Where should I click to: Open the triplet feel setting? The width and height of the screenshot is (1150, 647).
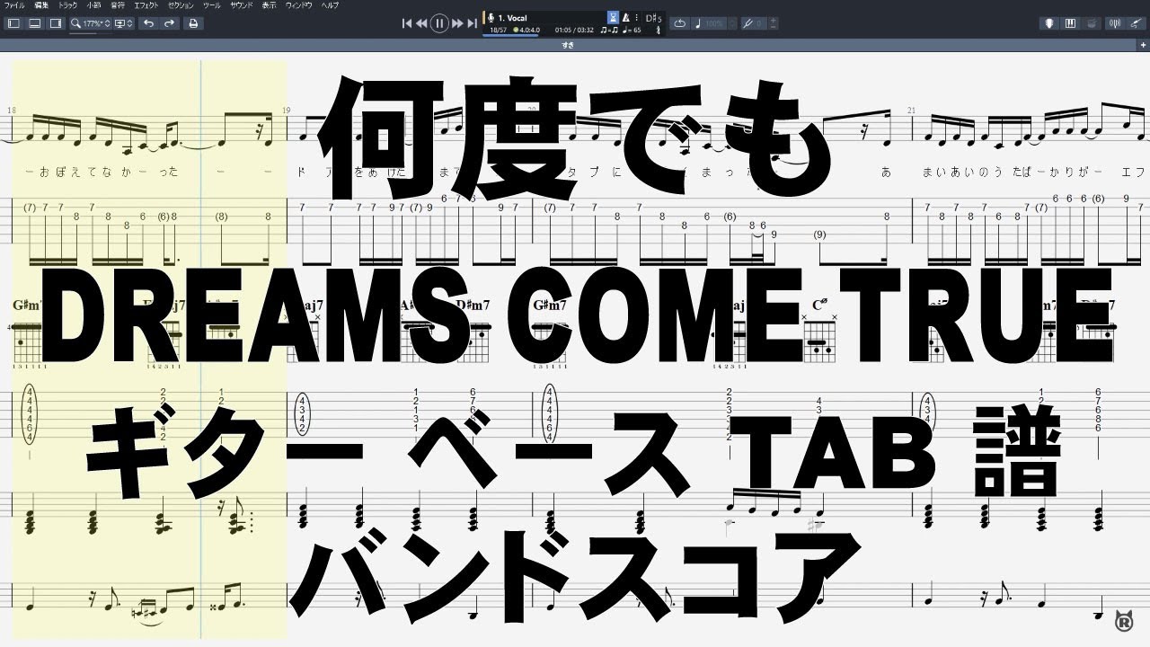(x=609, y=31)
